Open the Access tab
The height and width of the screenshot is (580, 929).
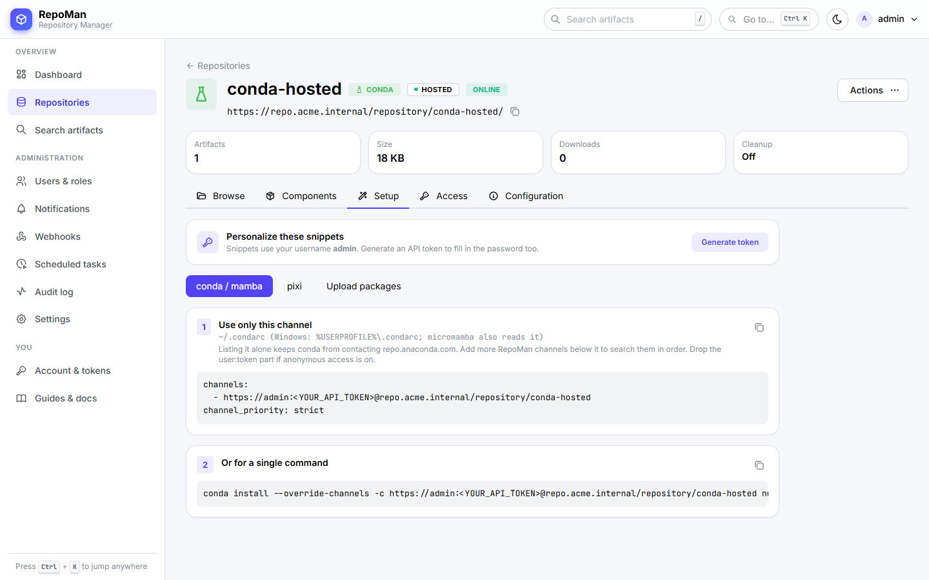[443, 196]
